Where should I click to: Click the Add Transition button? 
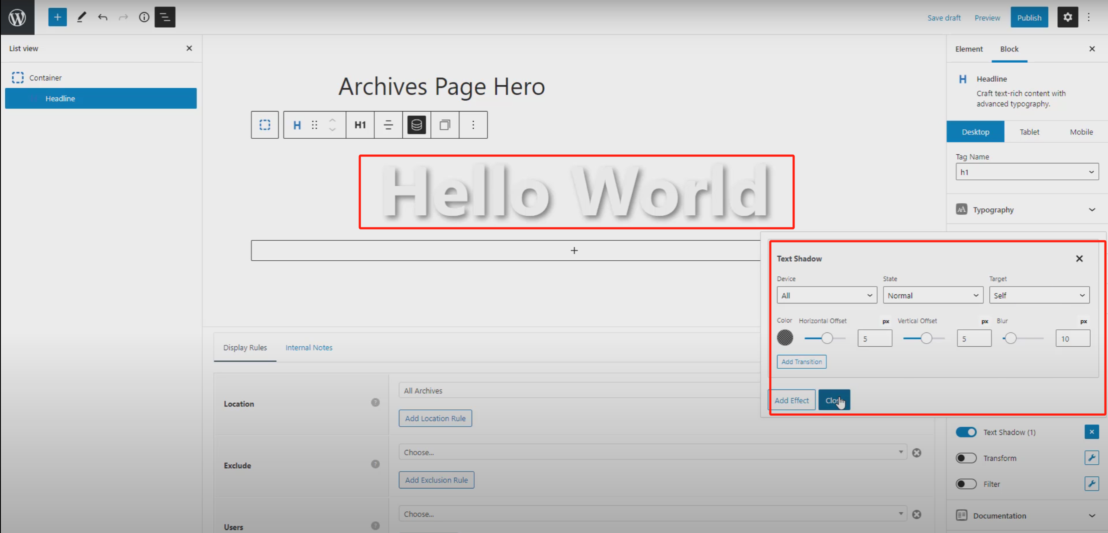[801, 362]
